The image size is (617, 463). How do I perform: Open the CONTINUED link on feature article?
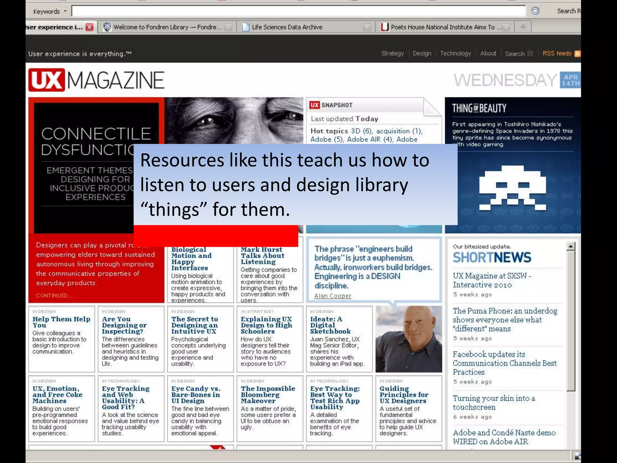pyautogui.click(x=54, y=295)
